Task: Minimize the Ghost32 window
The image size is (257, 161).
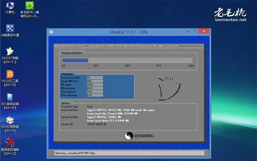Action: (188, 31)
